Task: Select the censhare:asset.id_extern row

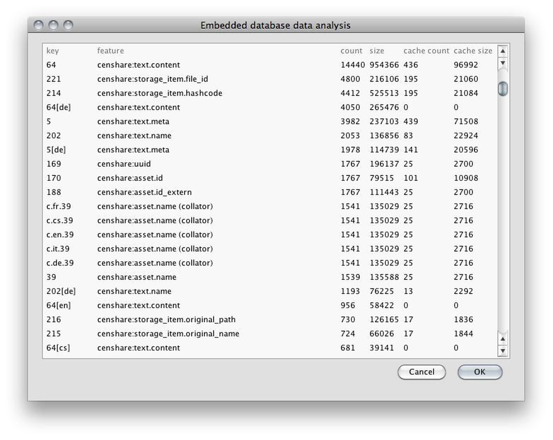Action: 189,192
